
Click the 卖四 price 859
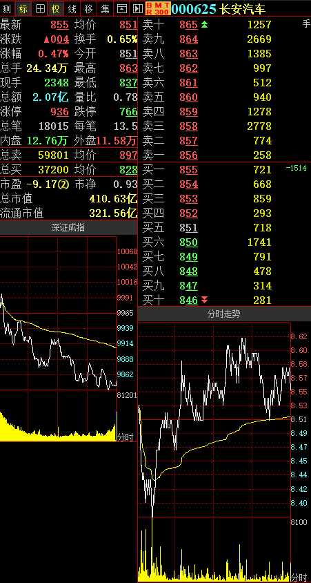(x=188, y=112)
